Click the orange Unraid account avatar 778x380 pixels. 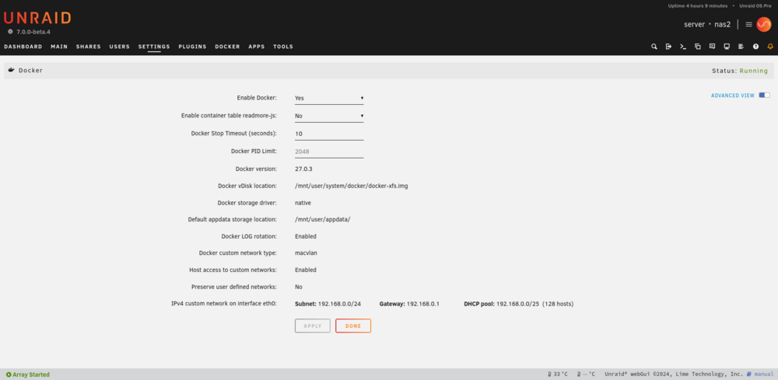tap(764, 24)
